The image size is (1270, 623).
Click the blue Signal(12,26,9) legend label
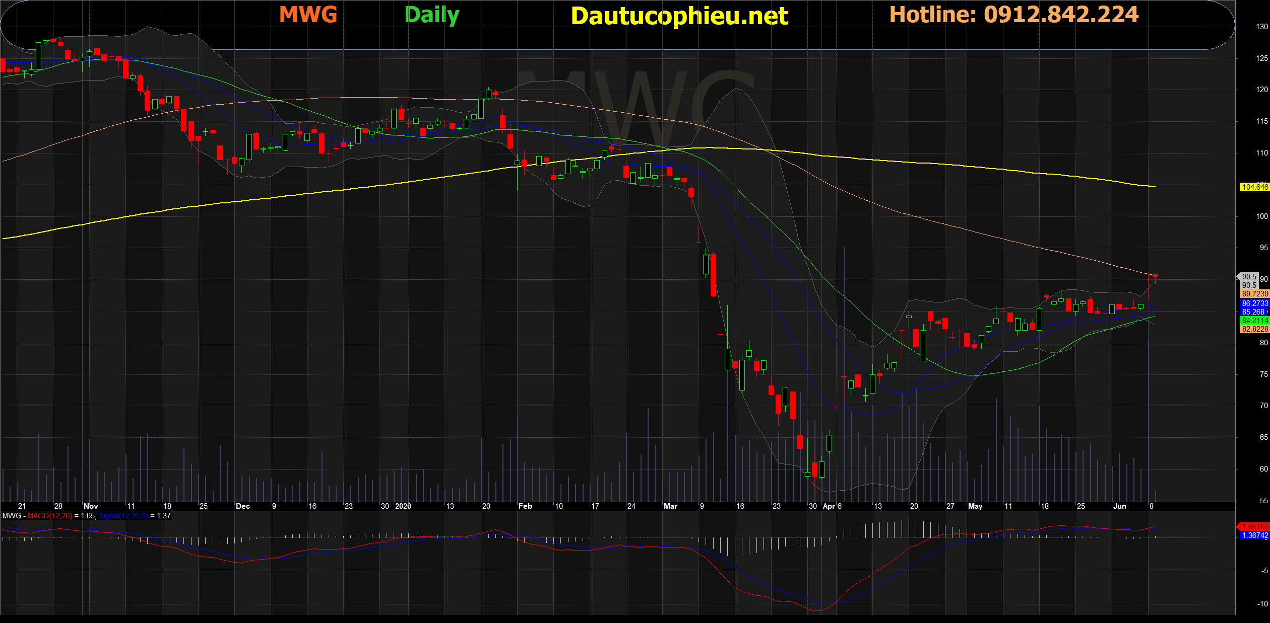point(123,516)
